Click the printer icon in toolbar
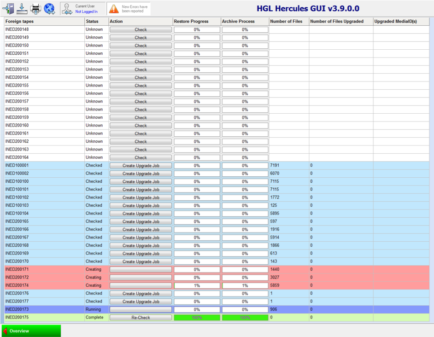This screenshot has height=337, width=434. (35, 9)
